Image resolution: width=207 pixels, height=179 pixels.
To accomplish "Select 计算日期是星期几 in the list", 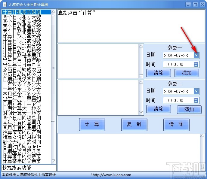I will point(26,55).
